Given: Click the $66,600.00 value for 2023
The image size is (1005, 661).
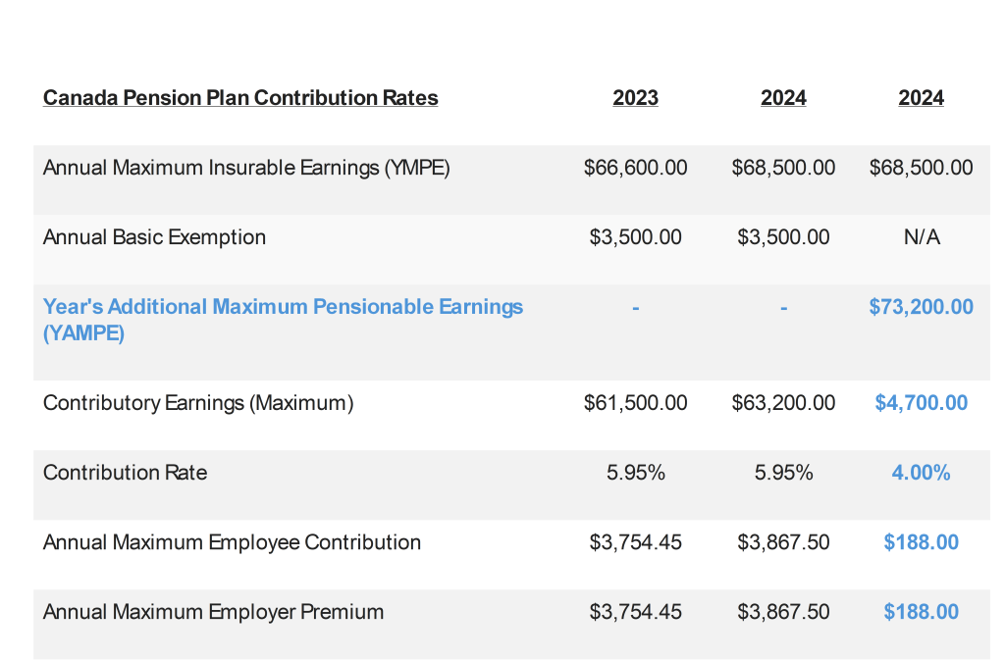Looking at the screenshot, I should tap(635, 168).
